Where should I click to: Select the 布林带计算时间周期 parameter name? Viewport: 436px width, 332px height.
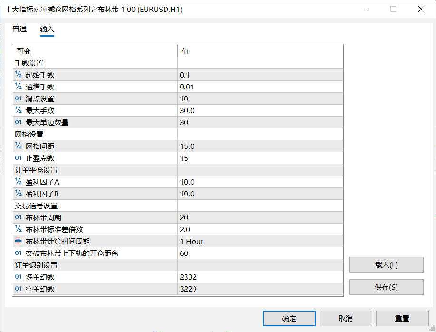click(x=58, y=241)
